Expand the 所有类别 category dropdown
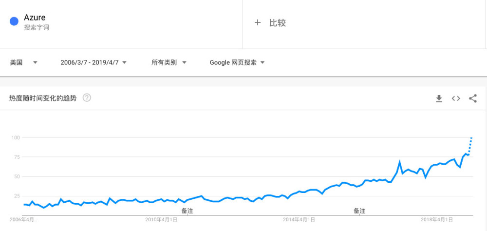Image resolution: width=487 pixels, height=231 pixels. click(x=169, y=62)
